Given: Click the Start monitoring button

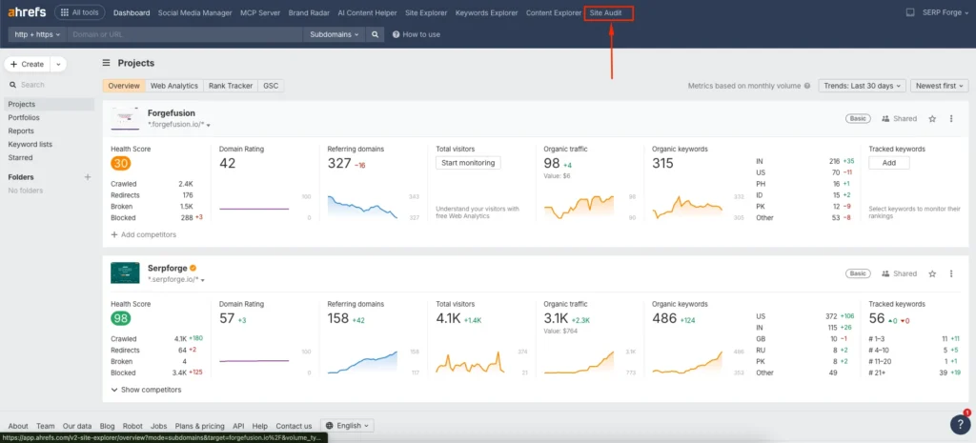Looking at the screenshot, I should [468, 163].
